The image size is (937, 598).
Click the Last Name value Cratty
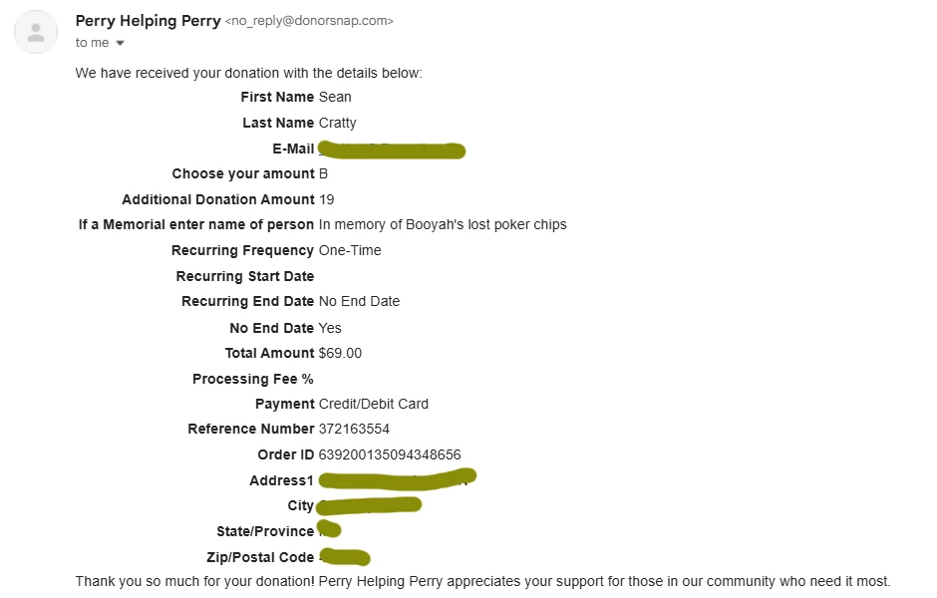click(x=338, y=123)
